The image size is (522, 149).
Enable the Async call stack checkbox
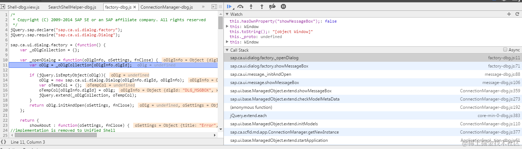505,50
